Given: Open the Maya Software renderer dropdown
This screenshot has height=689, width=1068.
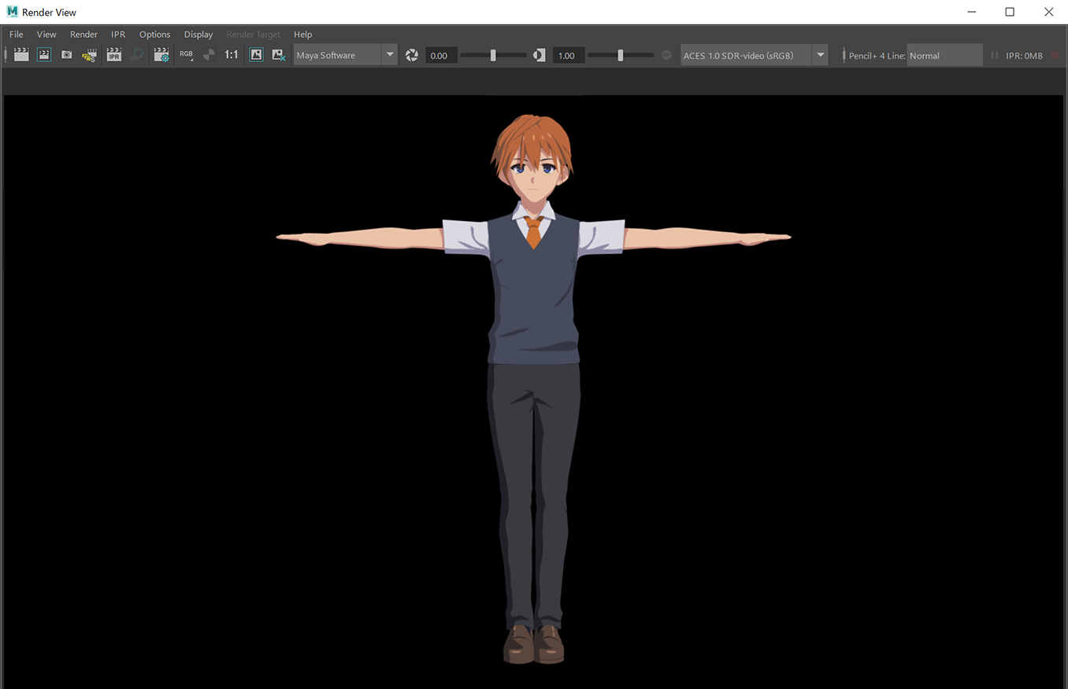Looking at the screenshot, I should pyautogui.click(x=345, y=55).
